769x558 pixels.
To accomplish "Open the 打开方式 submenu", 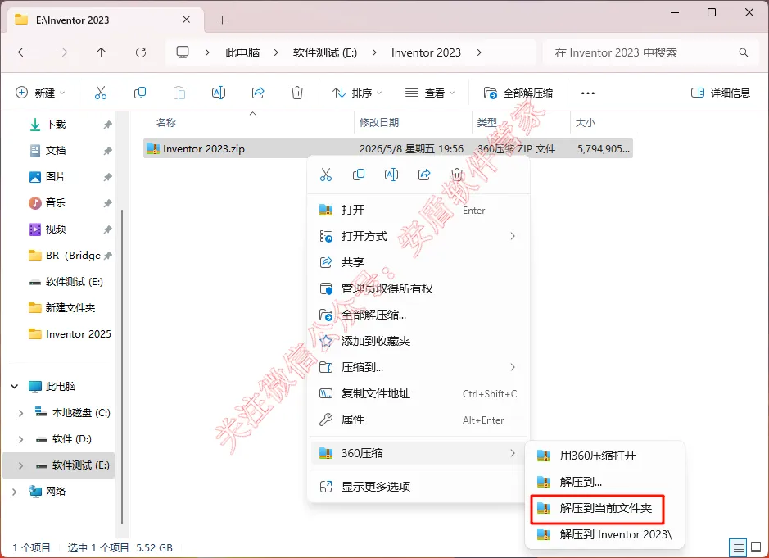I will (x=420, y=237).
